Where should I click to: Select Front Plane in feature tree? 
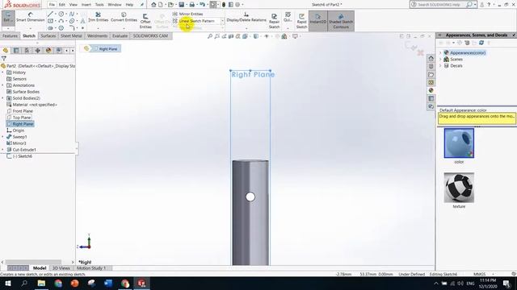coord(19,111)
